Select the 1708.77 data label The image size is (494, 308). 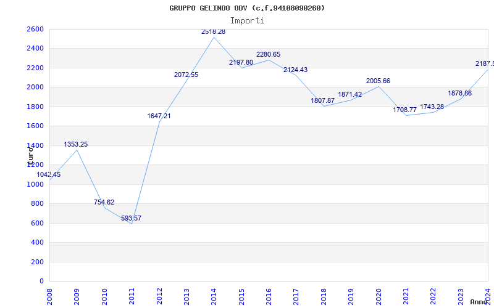tap(405, 110)
